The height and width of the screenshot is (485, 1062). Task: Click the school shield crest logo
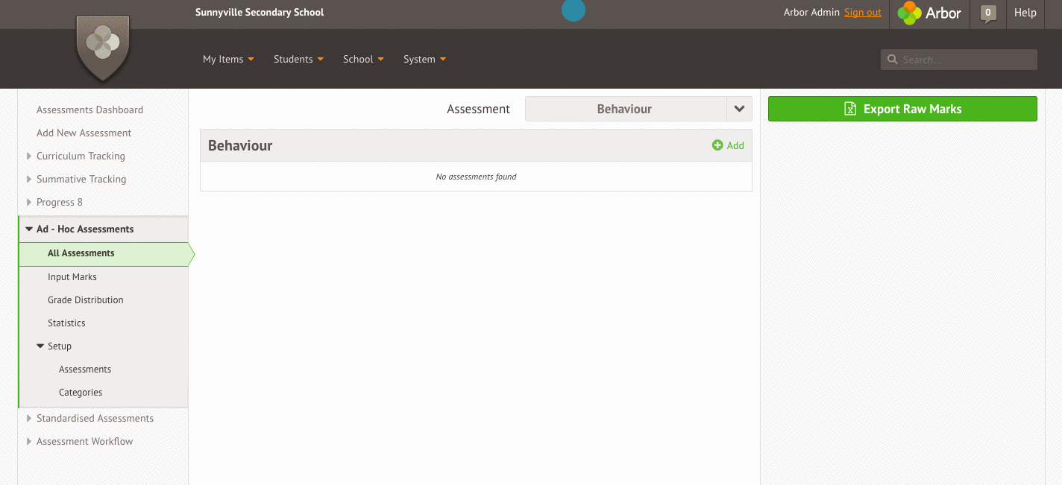coord(103,48)
